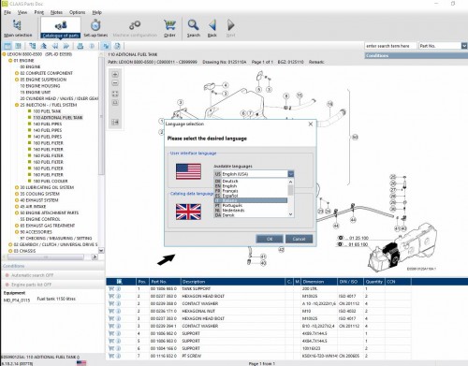Sort table by Part No. column header
468x366 pixels.
click(165, 282)
